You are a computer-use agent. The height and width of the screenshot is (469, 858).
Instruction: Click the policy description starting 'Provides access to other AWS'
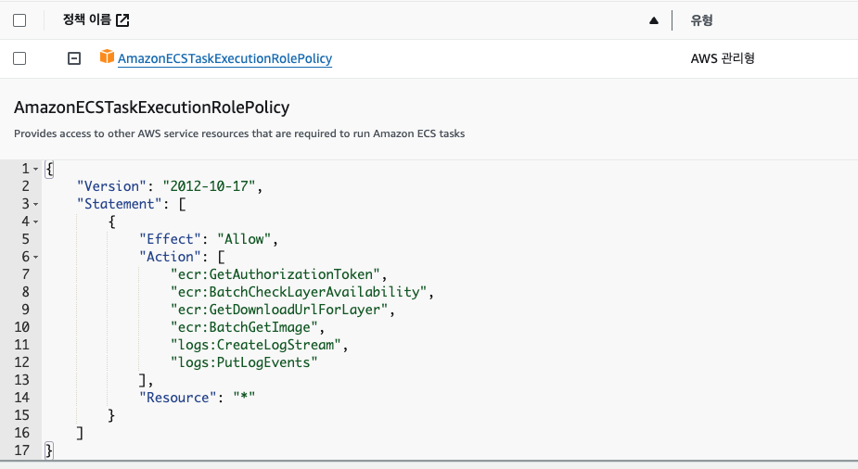point(239,133)
